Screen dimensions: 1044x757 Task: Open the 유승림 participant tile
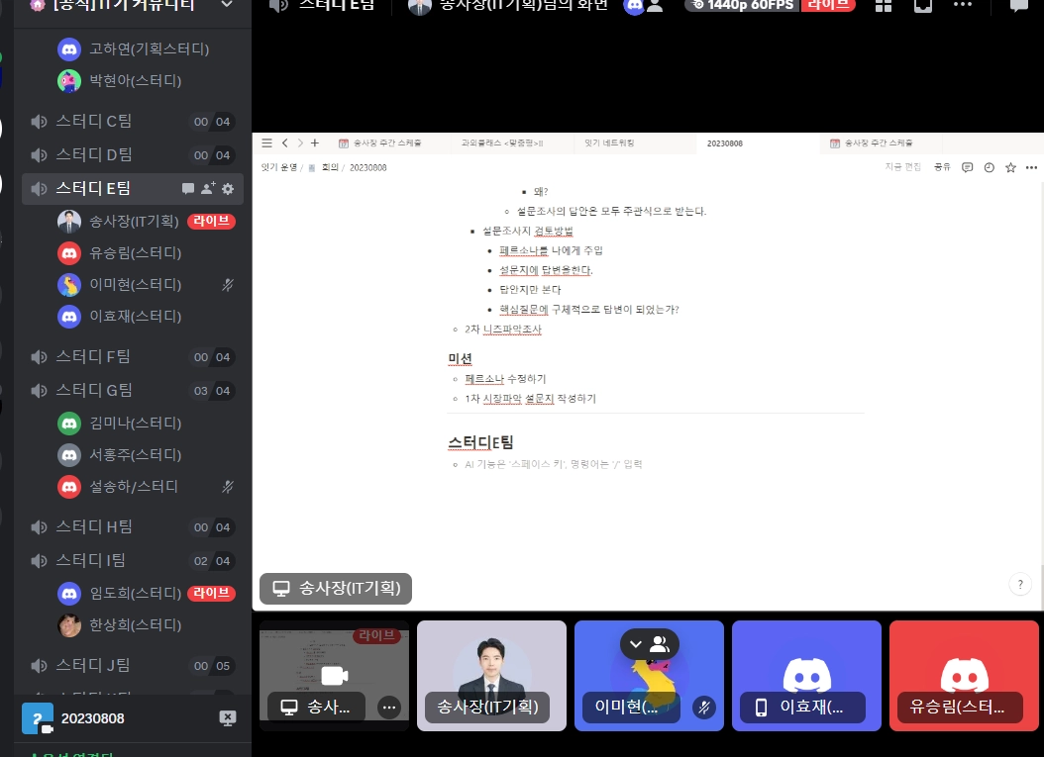coord(964,676)
